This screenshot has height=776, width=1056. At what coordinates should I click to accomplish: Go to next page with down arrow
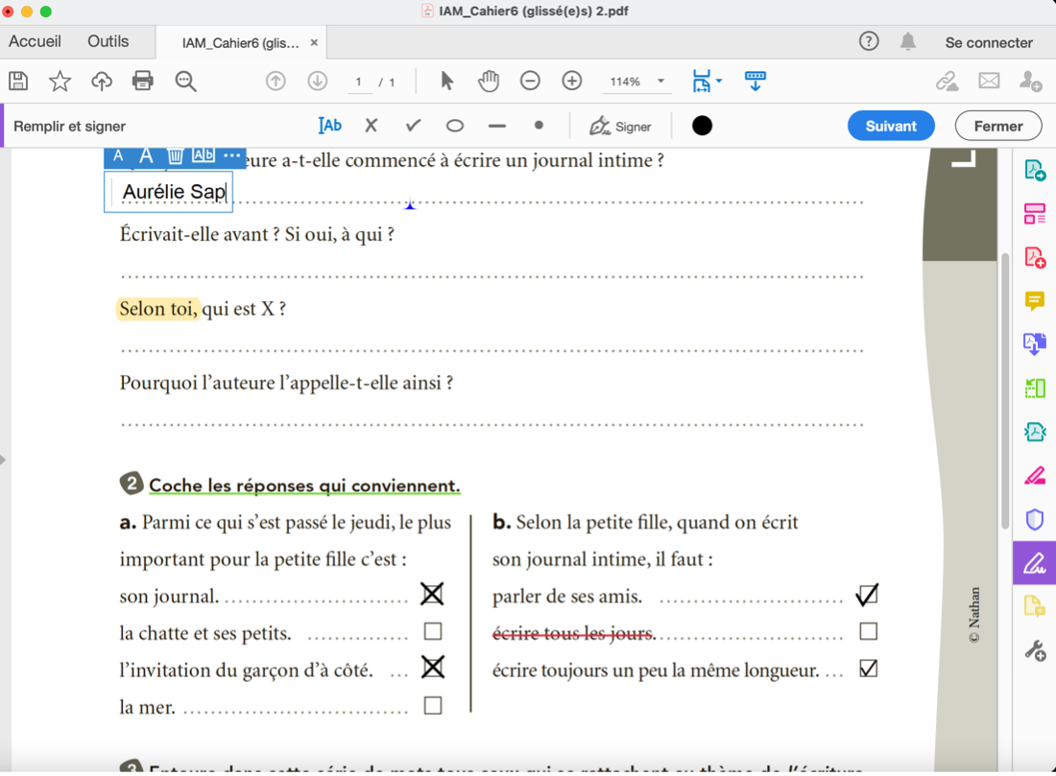coord(317,82)
